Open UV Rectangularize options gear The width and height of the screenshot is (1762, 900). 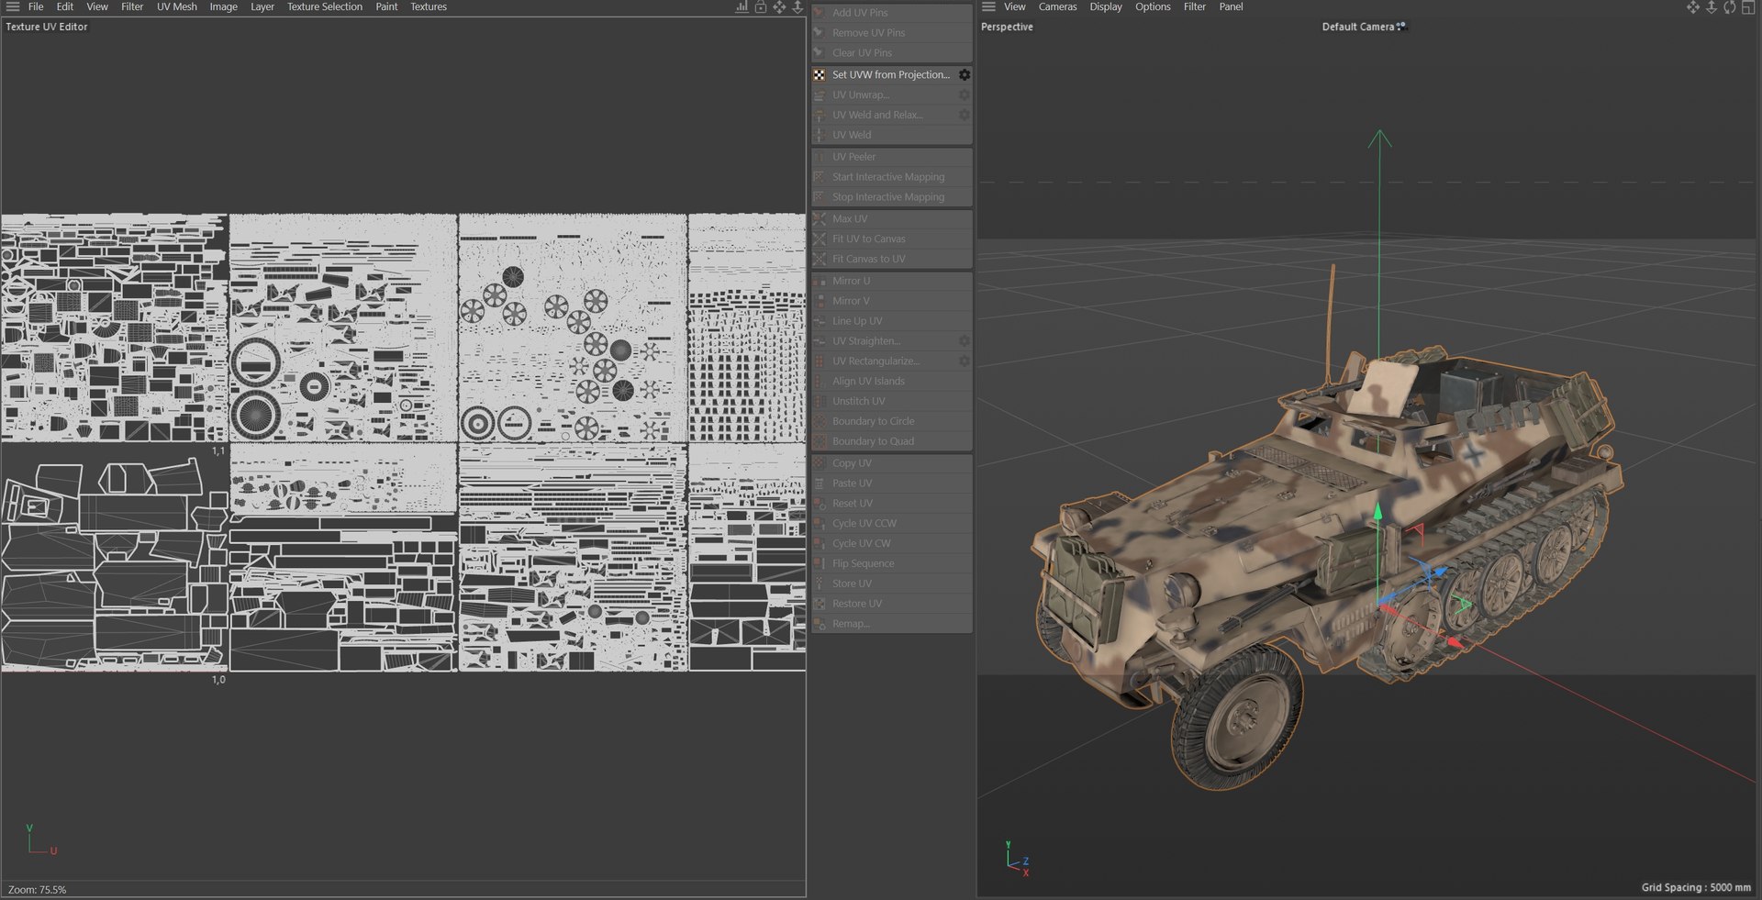pyautogui.click(x=965, y=361)
